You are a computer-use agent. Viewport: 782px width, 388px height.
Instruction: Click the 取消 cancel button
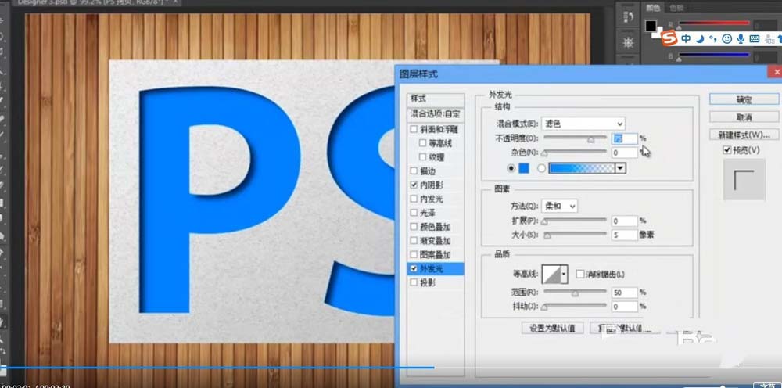click(744, 117)
